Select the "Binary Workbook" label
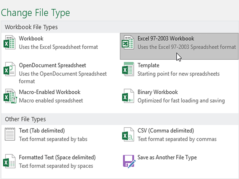This screenshot has width=239, height=179. tap(158, 92)
